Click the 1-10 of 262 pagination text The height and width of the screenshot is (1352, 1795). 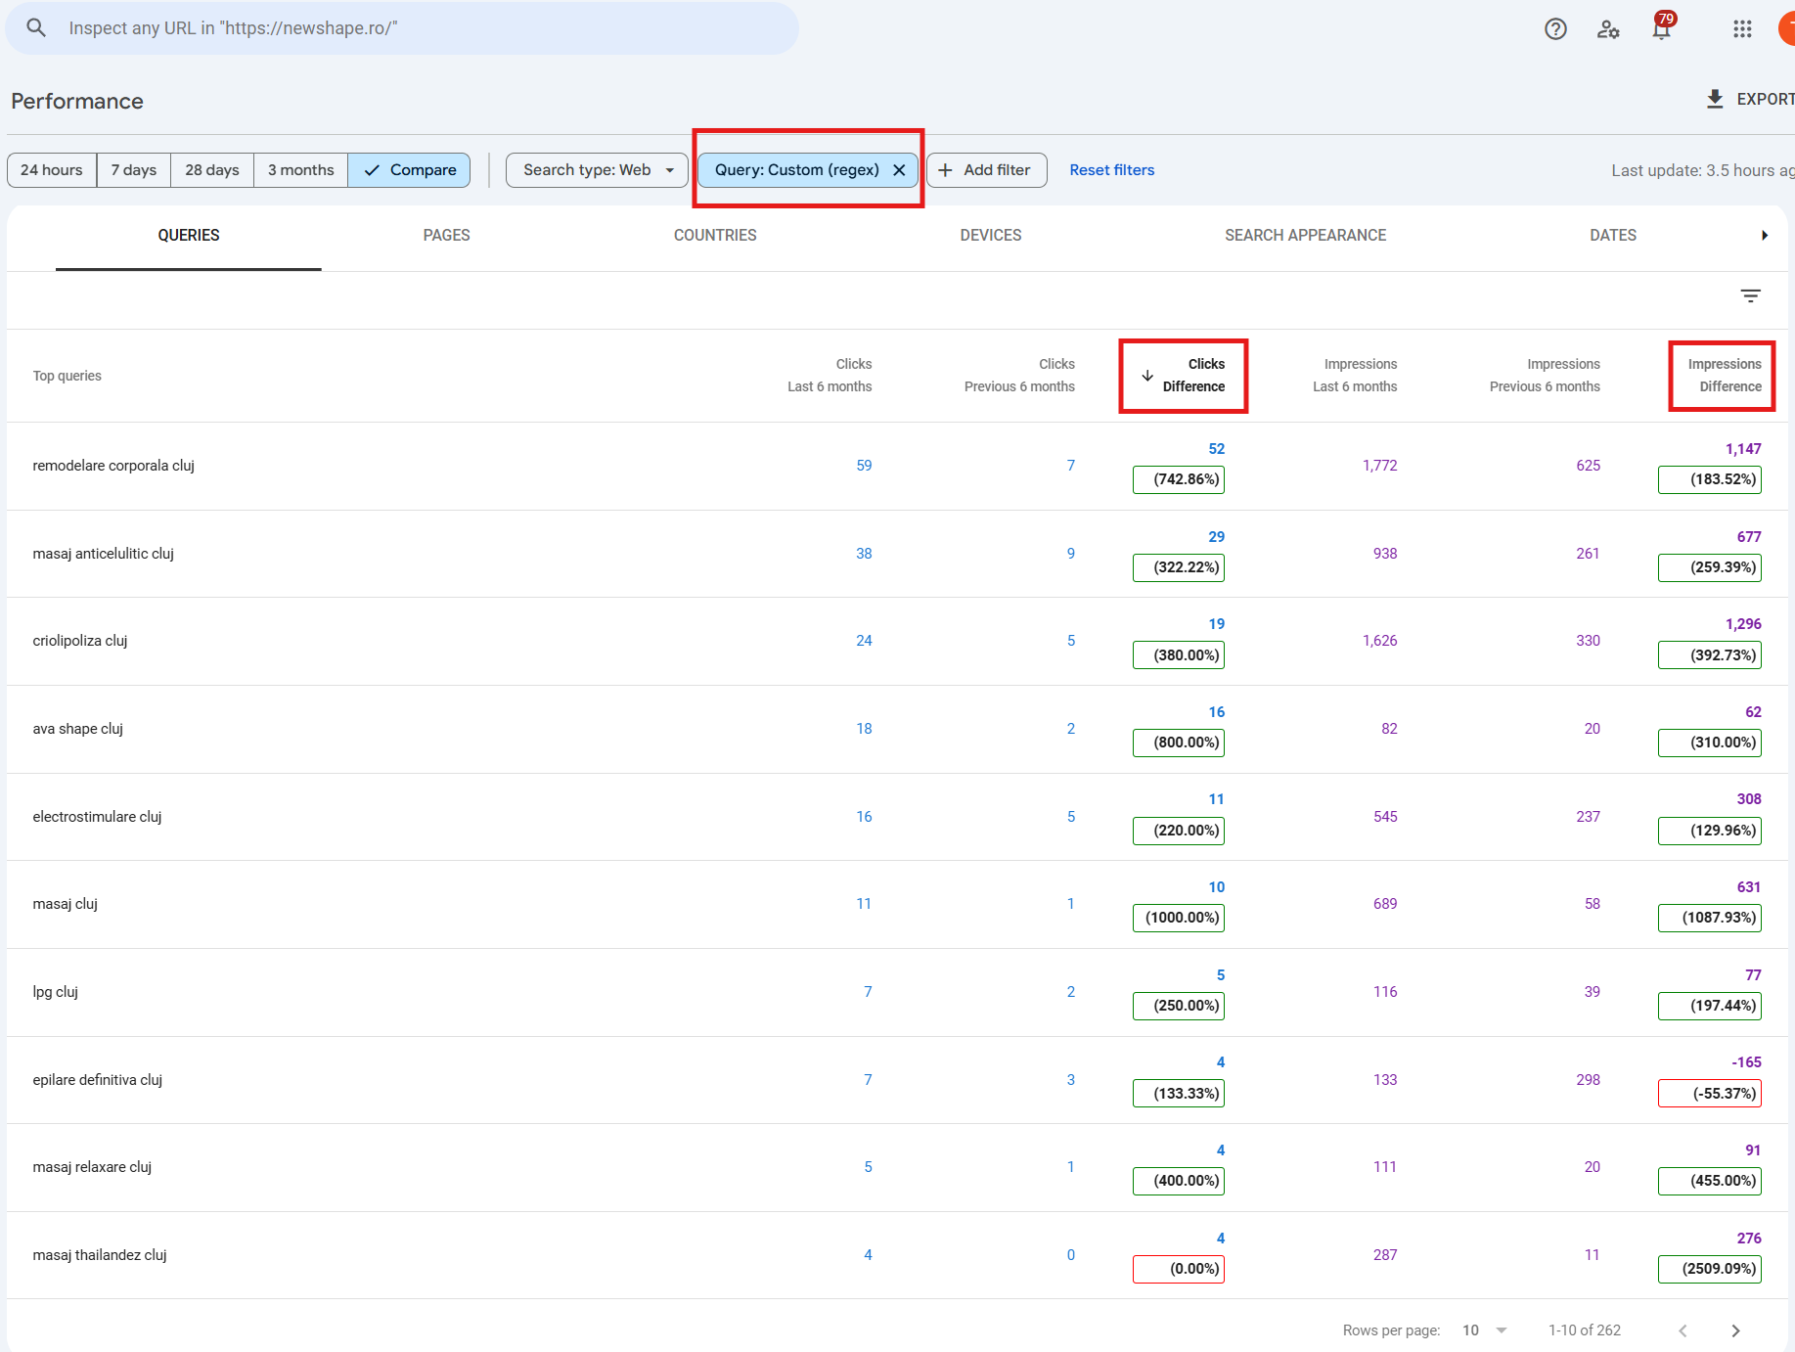[1585, 1330]
